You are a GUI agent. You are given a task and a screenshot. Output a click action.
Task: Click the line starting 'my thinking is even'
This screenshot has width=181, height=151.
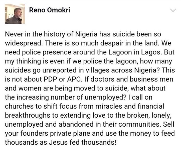[89, 61]
